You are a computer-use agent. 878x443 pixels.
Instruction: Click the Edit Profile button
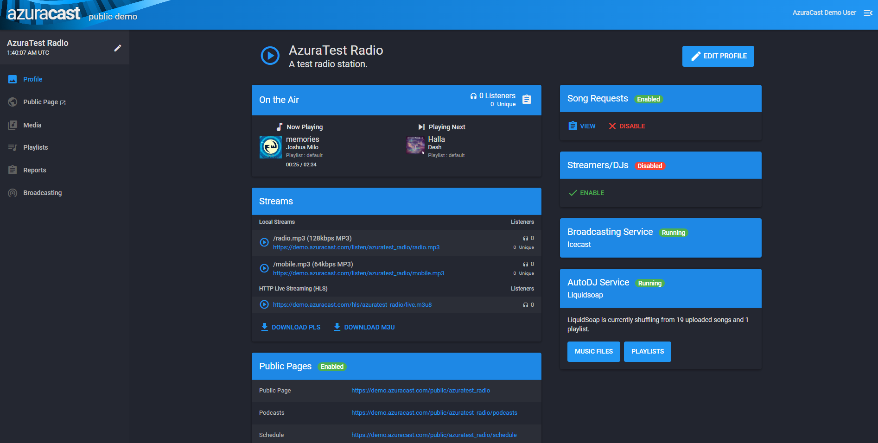point(718,56)
